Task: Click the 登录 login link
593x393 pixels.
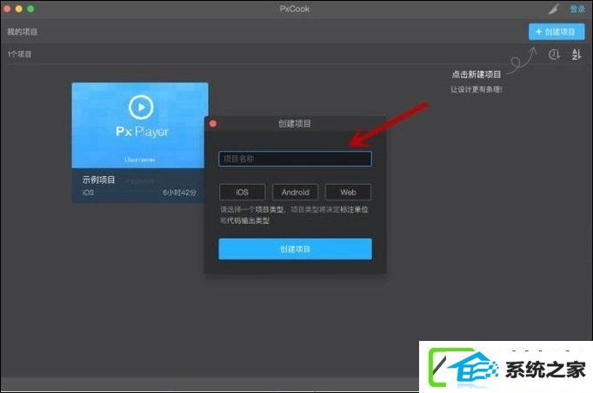Action: pyautogui.click(x=577, y=9)
